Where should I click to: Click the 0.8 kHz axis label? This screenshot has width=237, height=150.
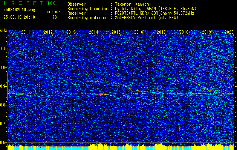[x=3, y=105]
